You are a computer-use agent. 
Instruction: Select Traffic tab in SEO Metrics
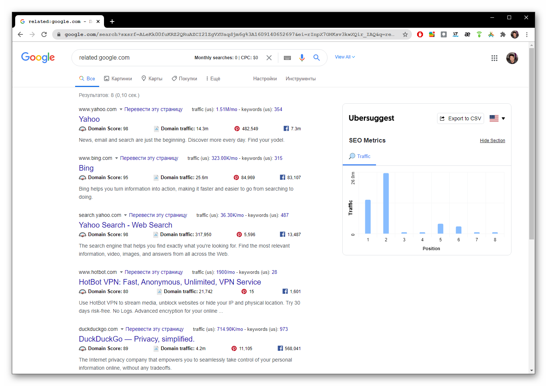[x=360, y=157]
